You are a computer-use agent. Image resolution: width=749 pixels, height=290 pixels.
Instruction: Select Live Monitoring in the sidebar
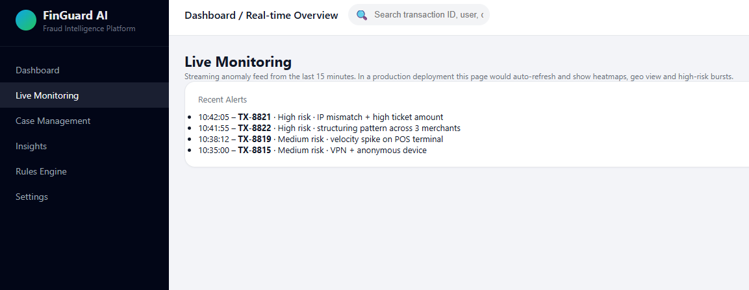coord(84,95)
